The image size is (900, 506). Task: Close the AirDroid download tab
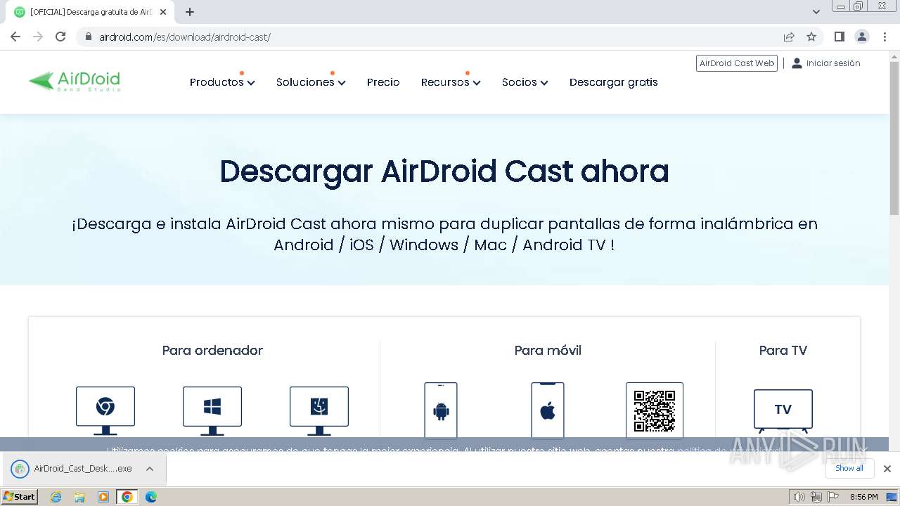pos(163,12)
